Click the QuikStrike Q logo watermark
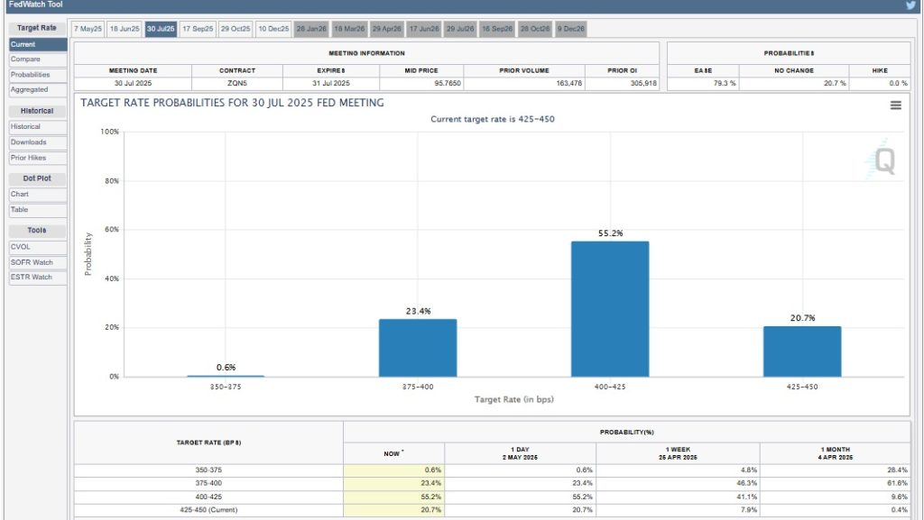This screenshot has height=520, width=924. pyautogui.click(x=882, y=162)
